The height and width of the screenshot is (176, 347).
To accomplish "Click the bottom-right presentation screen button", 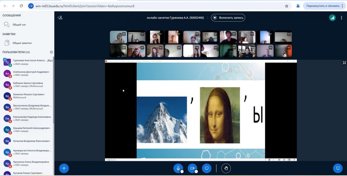I will coord(338,168).
